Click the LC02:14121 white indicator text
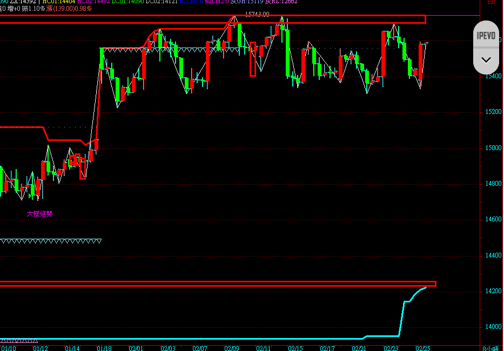 click(x=162, y=2)
